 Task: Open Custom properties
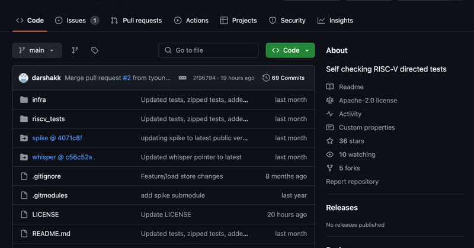click(x=367, y=127)
